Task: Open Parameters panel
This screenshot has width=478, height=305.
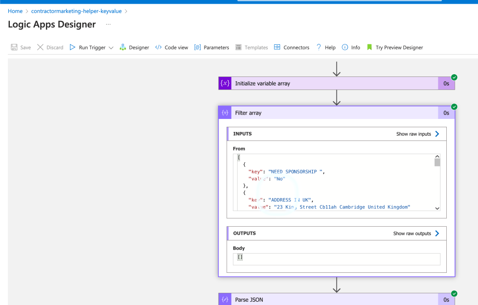Action: pos(211,47)
